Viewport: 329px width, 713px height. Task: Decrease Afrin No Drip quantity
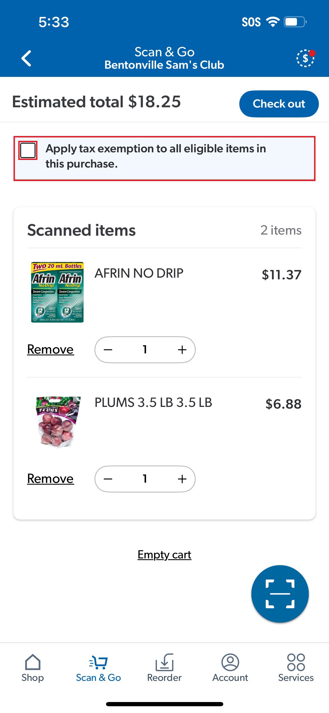coord(108,350)
